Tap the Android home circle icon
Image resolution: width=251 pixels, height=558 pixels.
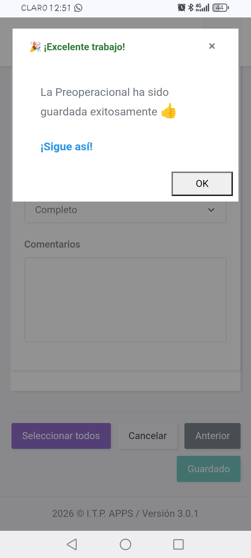pos(125,544)
